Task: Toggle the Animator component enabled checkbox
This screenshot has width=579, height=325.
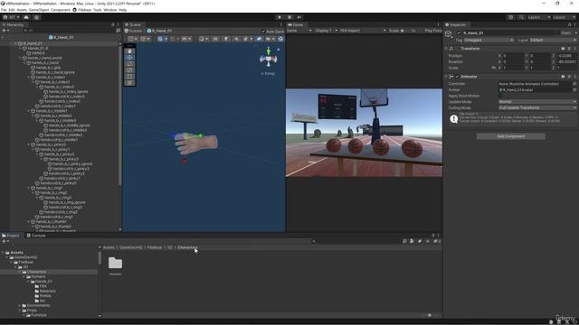Action: tap(457, 77)
